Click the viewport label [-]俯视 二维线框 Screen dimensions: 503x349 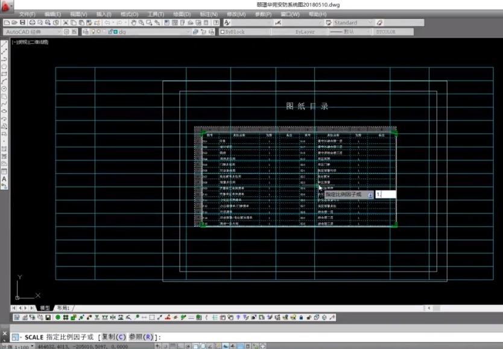click(x=30, y=42)
